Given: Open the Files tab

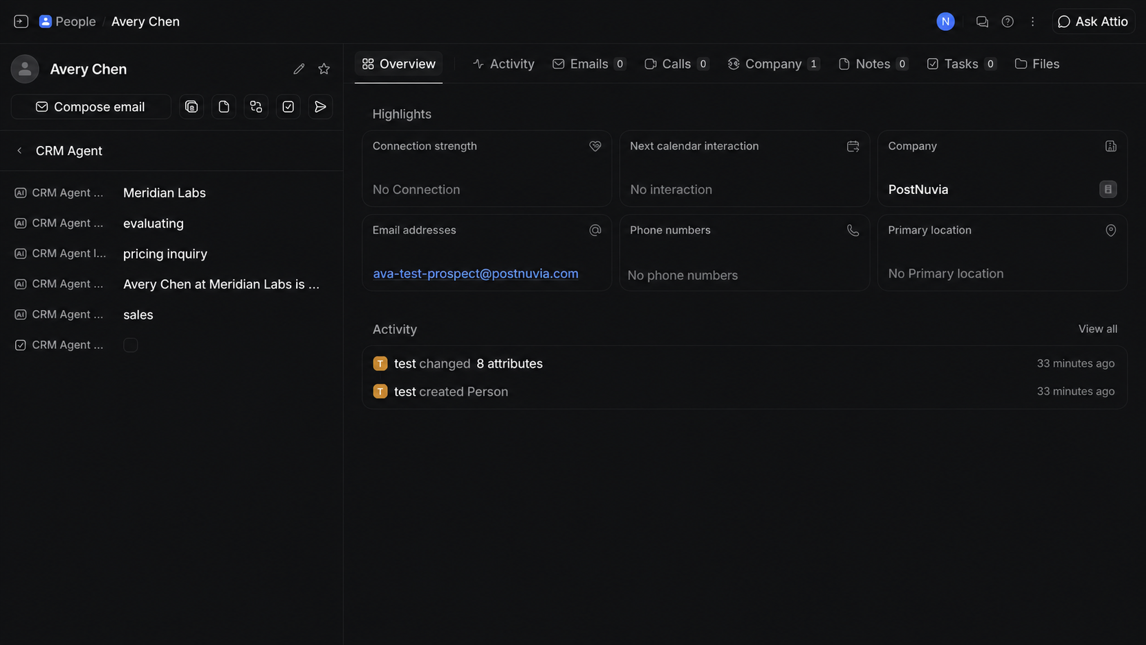Looking at the screenshot, I should [x=1037, y=64].
